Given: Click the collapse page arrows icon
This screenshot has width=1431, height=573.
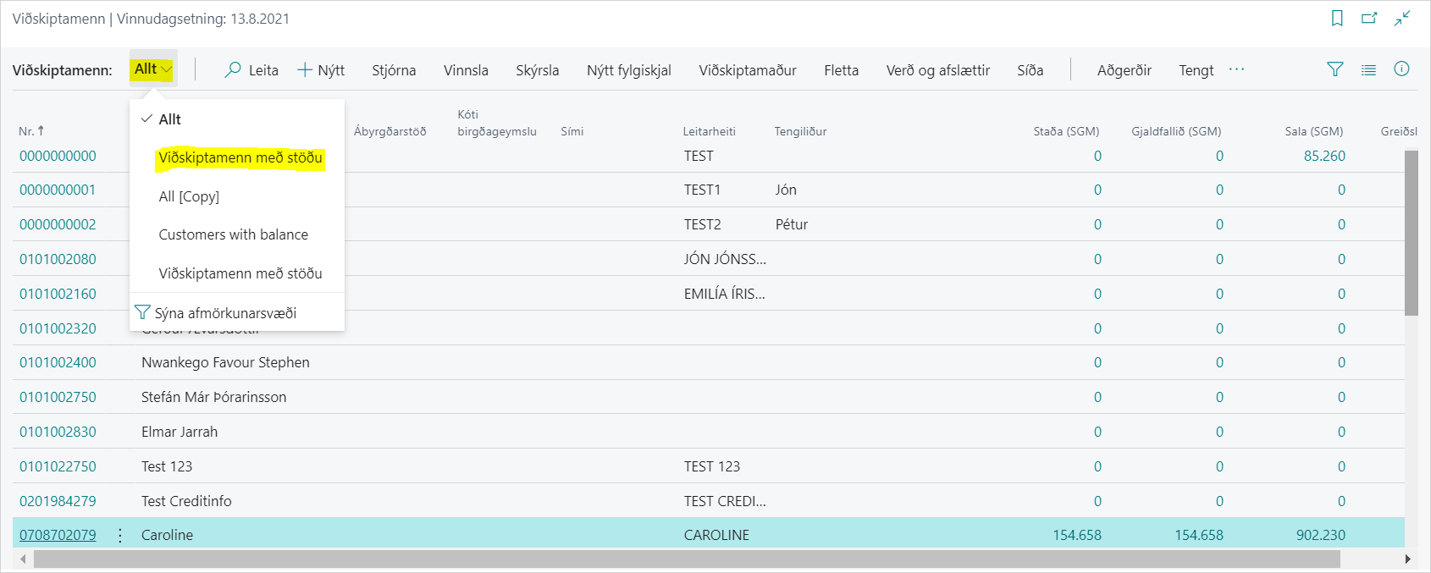Looking at the screenshot, I should [1402, 19].
